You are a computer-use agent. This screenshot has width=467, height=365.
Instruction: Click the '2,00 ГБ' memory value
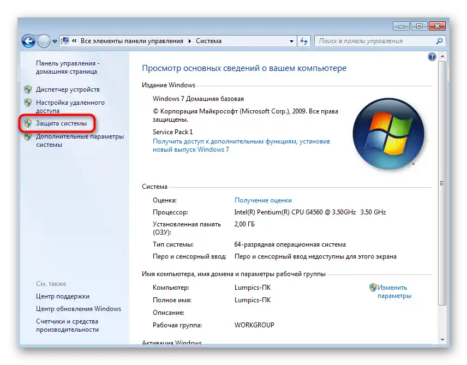[x=244, y=224]
